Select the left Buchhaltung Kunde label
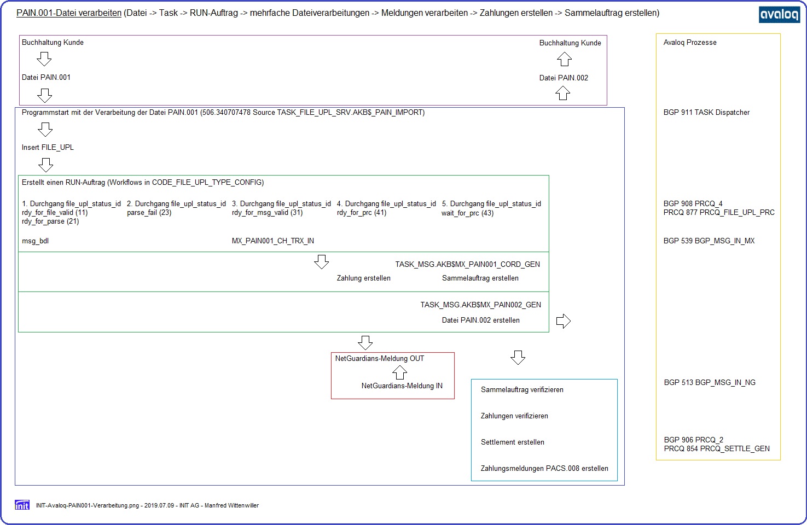The height and width of the screenshot is (525, 807). tap(53, 42)
